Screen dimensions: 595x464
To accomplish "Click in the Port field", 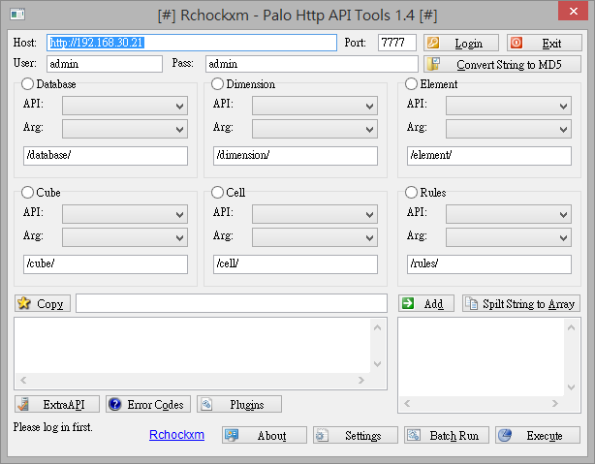I will tap(397, 43).
